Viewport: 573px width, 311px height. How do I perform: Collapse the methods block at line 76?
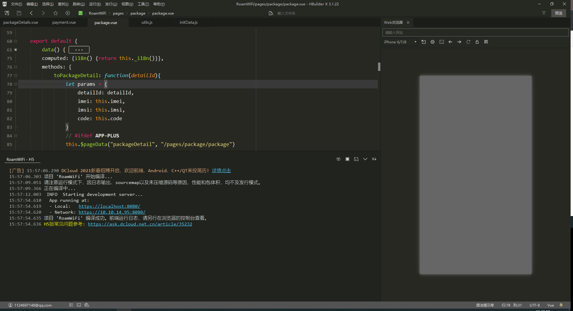(x=16, y=67)
